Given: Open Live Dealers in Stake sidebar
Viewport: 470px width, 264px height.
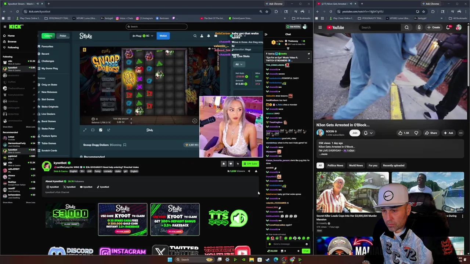Looking at the screenshot, I should tap(48, 114).
